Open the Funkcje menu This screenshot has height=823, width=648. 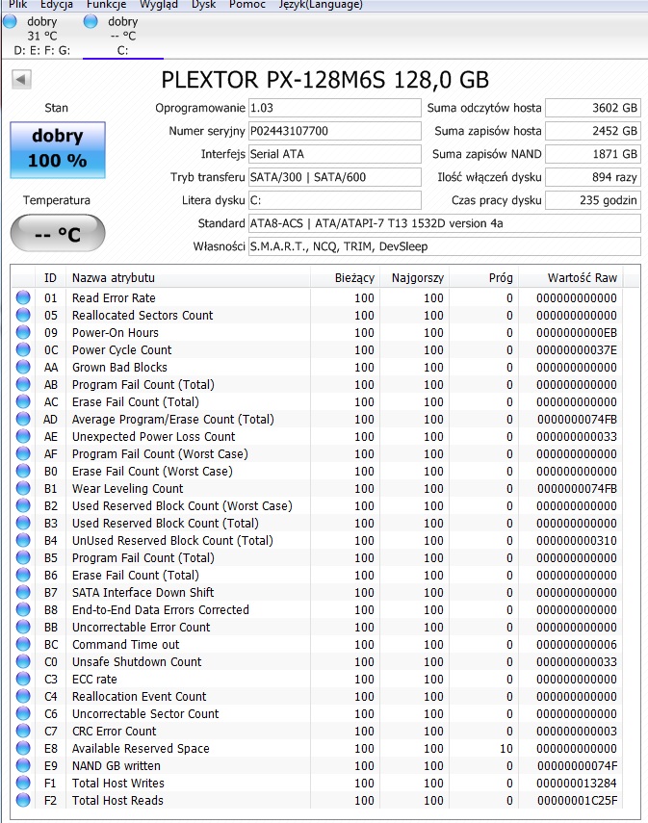106,4
